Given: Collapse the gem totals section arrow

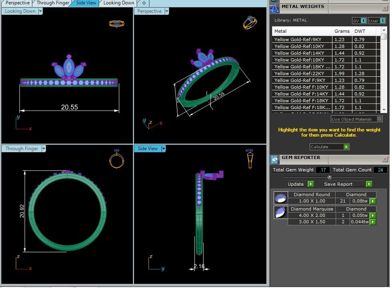Looking at the screenshot, I should 329,177.
